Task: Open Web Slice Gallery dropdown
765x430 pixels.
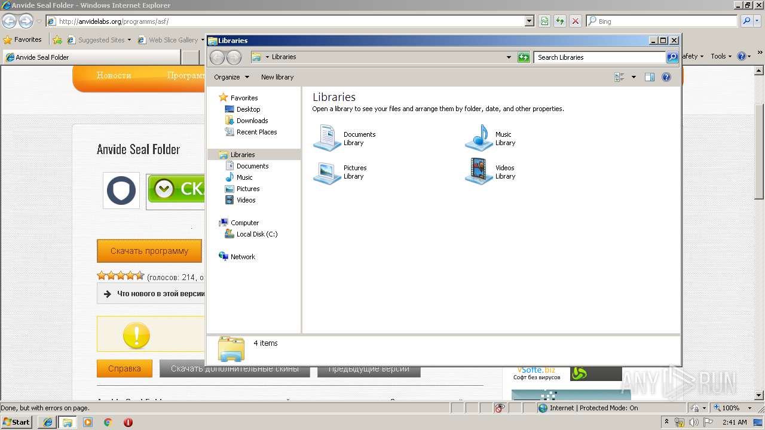Action: pyautogui.click(x=203, y=40)
